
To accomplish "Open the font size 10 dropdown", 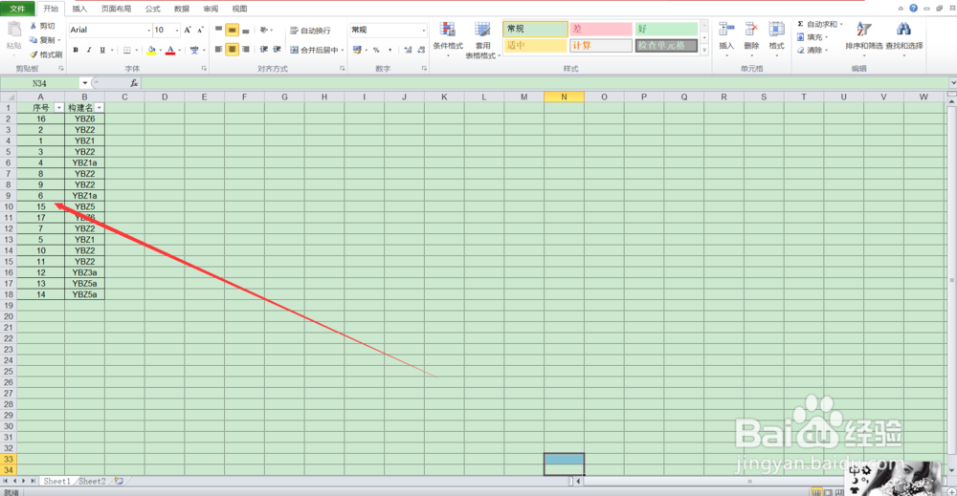I will [177, 30].
